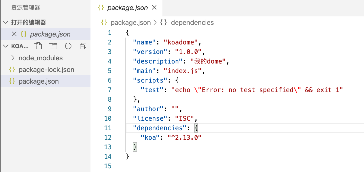Click the JSON icon beside package.json in tree
Viewport: 364px width, 172px height.
coord(12,81)
